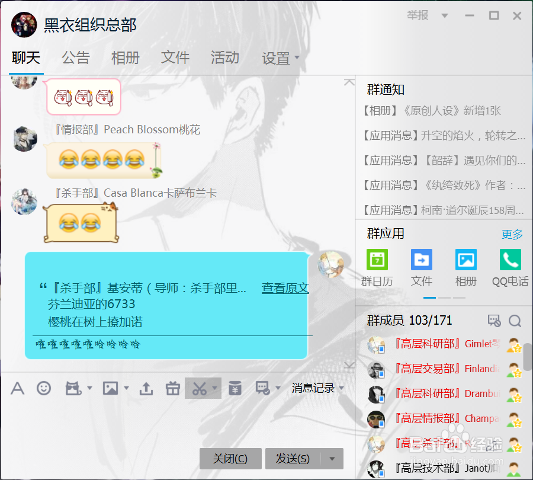
Task: Open dropdown arrow next to 举报
Action: click(x=444, y=15)
